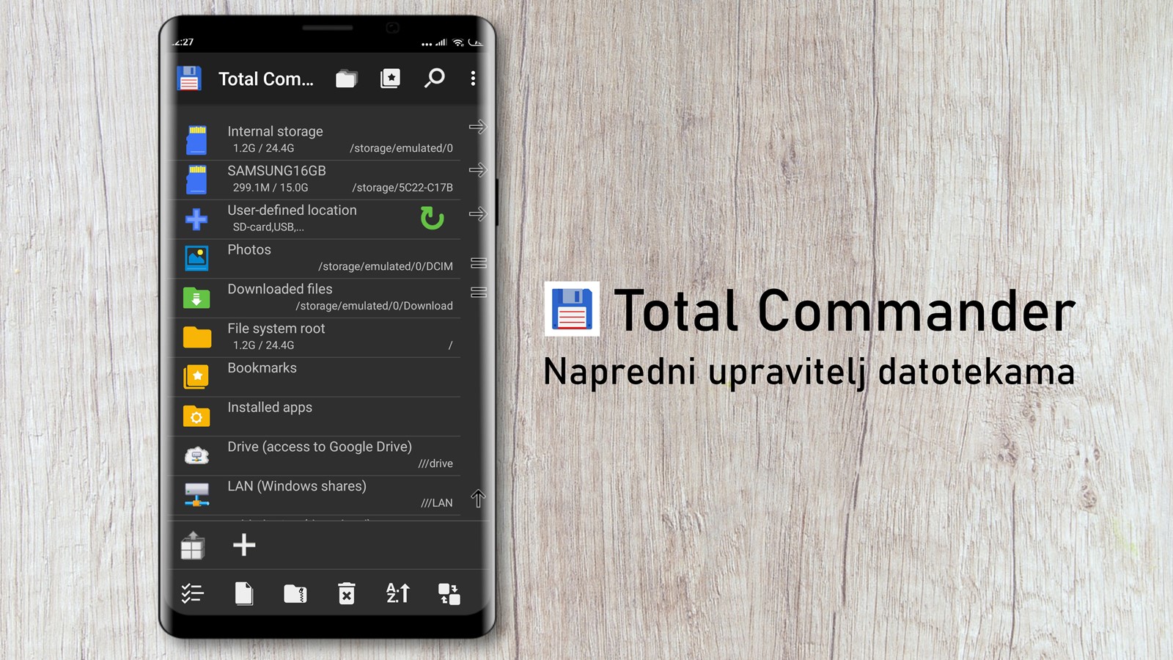This screenshot has width=1173, height=660.
Task: Tap the Google Drive cloud icon
Action: (x=196, y=456)
